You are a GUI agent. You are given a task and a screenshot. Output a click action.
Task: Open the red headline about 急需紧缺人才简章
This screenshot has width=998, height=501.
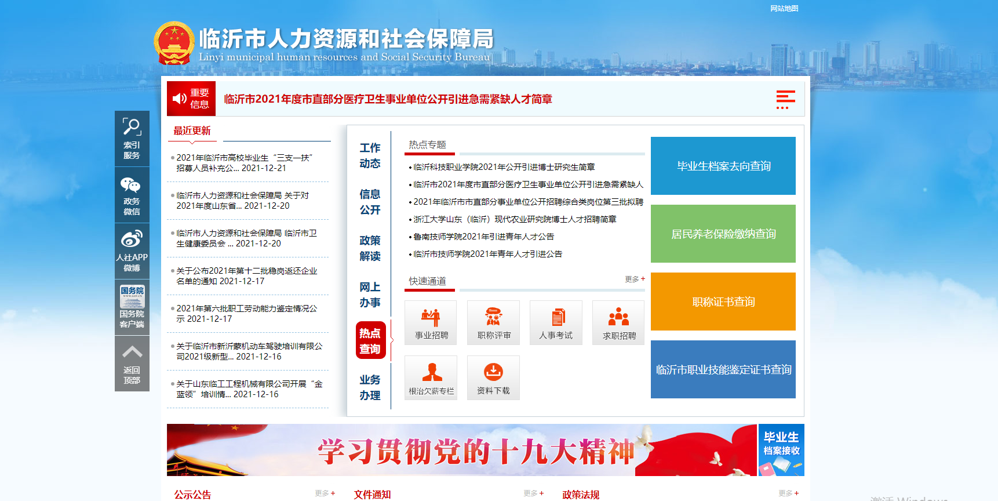pyautogui.click(x=388, y=99)
